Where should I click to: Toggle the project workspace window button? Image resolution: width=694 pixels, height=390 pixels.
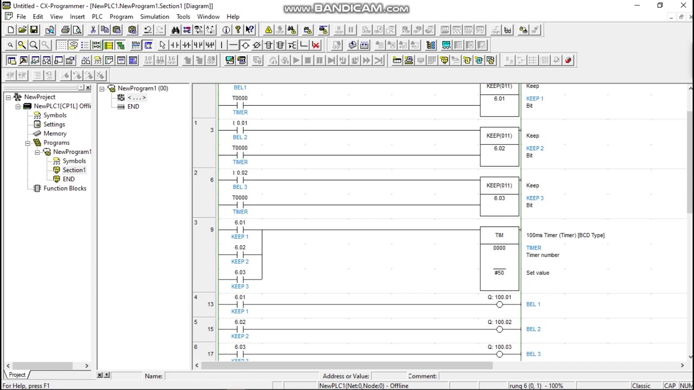click(11, 60)
